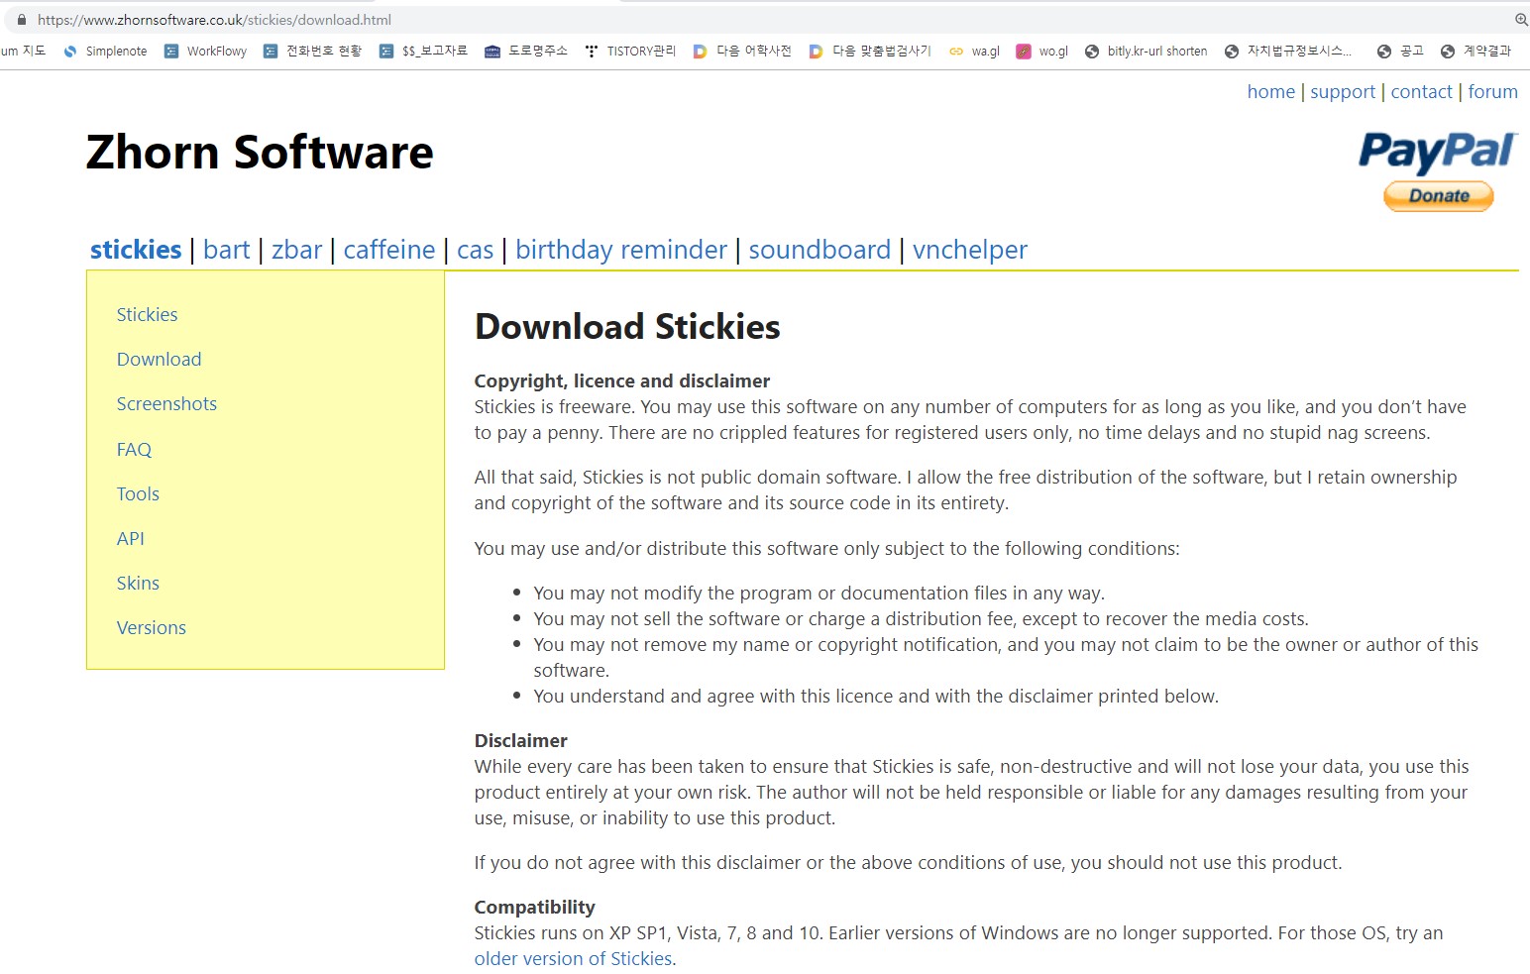
Task: Select the vnchelper product tab
Action: pos(970,250)
